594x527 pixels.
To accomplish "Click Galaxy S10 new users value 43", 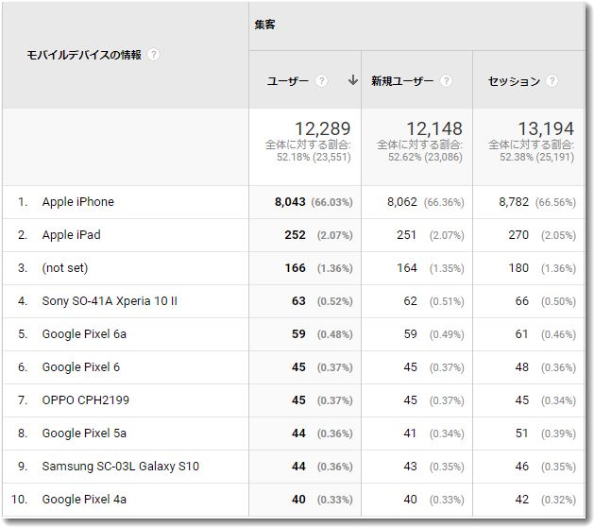I will (x=410, y=467).
